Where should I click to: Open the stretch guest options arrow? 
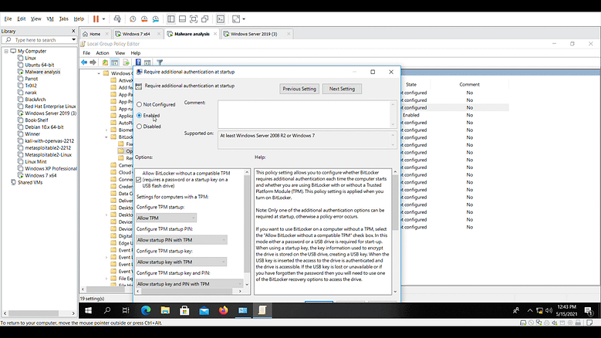244,19
